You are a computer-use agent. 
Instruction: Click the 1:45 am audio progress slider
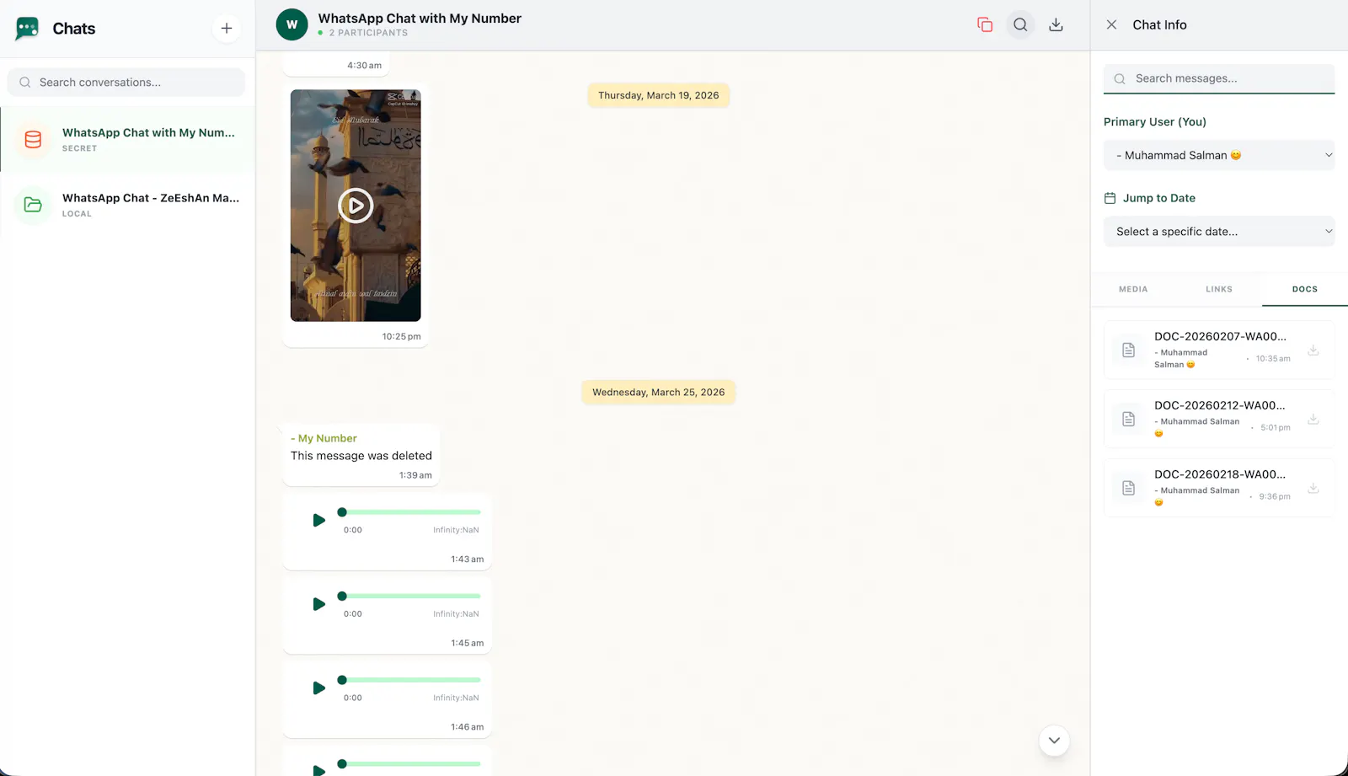[411, 597]
